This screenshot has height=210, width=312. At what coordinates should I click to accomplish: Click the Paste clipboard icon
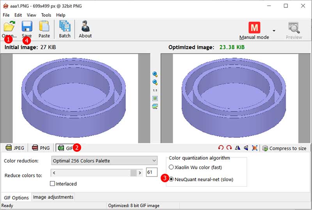[x=44, y=27]
